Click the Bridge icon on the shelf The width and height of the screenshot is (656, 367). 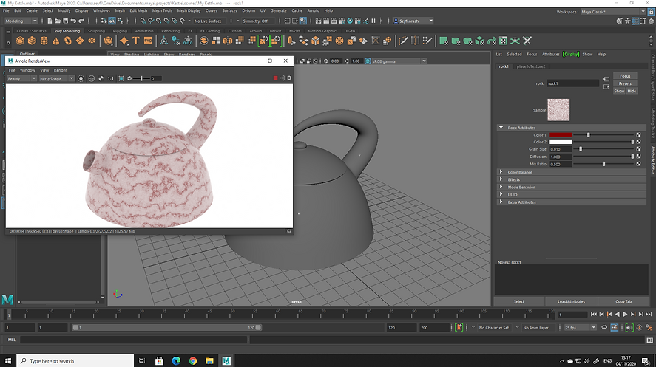pos(304,41)
